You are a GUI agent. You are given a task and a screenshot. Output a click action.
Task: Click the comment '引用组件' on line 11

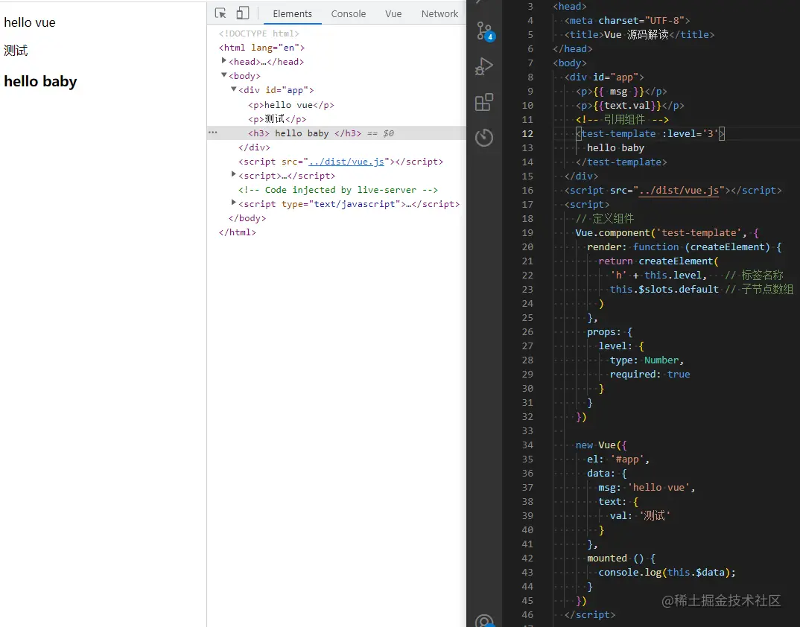pos(624,119)
